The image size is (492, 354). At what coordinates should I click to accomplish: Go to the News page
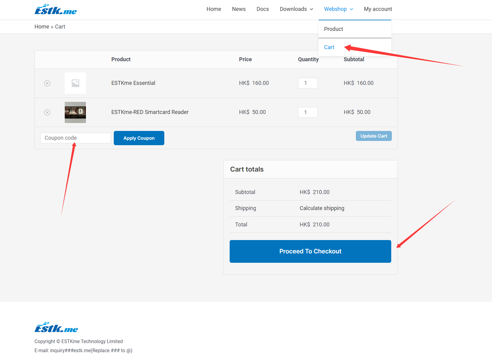(239, 9)
